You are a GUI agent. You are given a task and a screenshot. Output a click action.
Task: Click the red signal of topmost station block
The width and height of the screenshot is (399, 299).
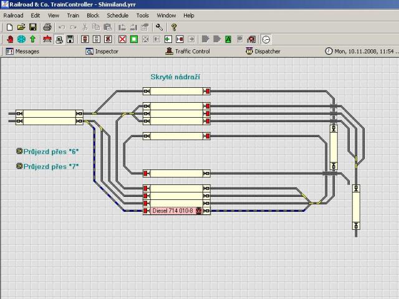click(206, 92)
